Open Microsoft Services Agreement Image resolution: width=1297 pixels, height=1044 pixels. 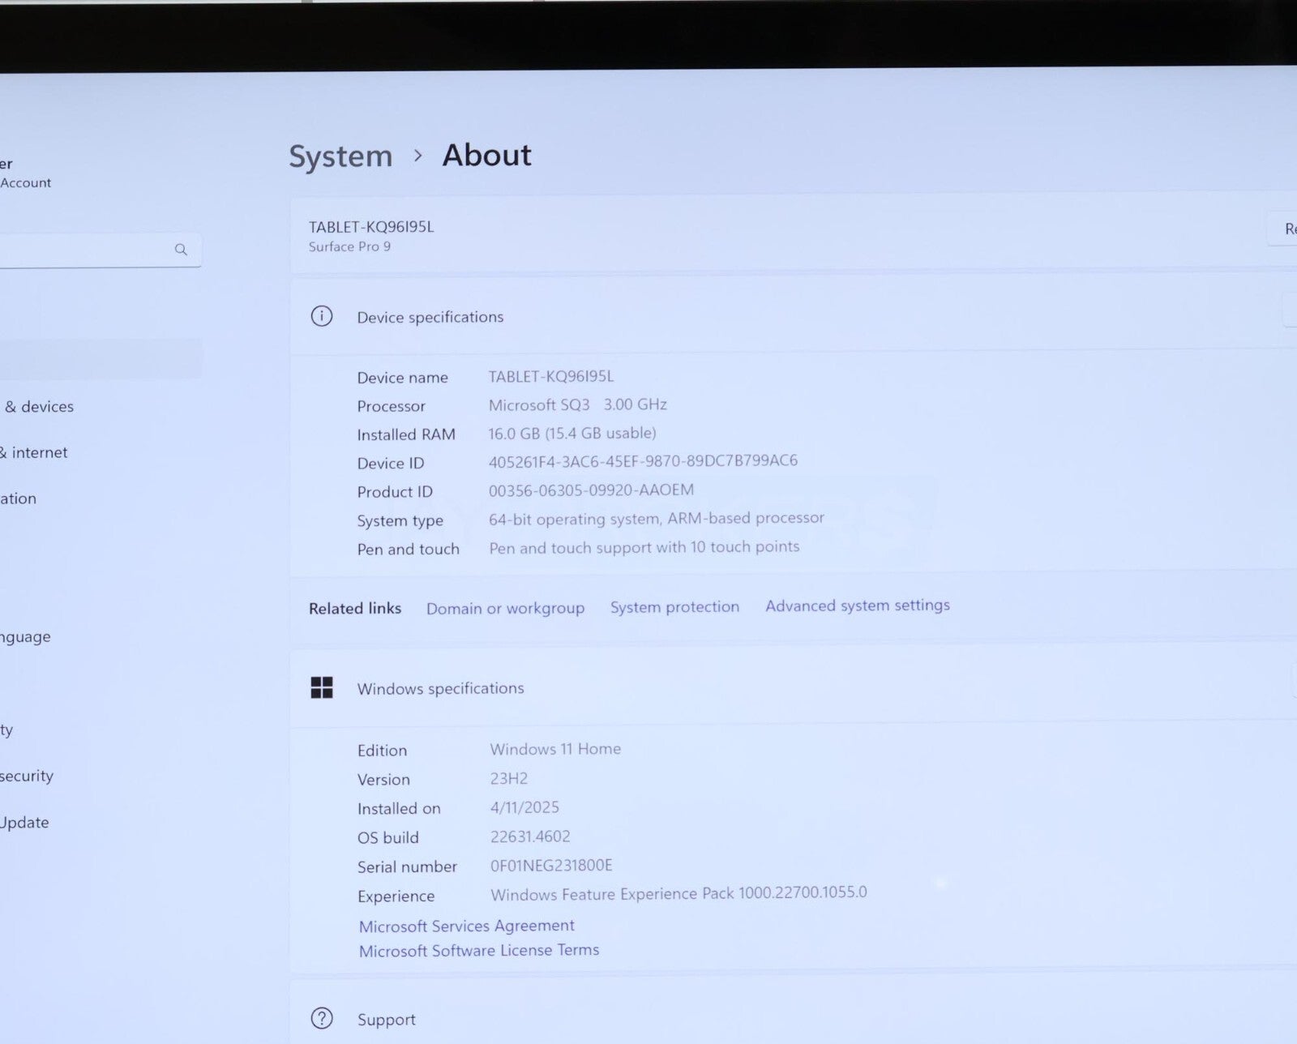pos(466,926)
